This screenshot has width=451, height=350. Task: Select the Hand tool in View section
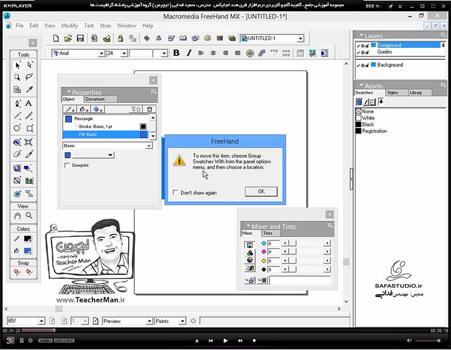[x=17, y=216]
